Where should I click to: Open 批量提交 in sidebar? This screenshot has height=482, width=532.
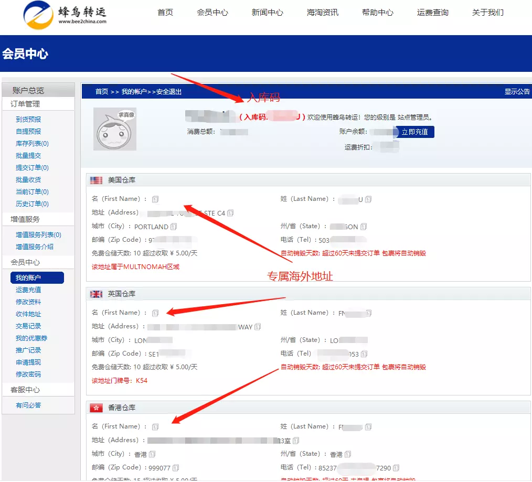tap(28, 156)
